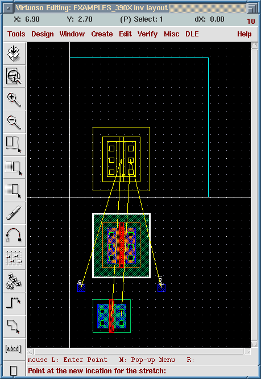Click the Create Instance icon

point(14,281)
